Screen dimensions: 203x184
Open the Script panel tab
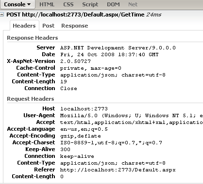(x=90, y=4)
